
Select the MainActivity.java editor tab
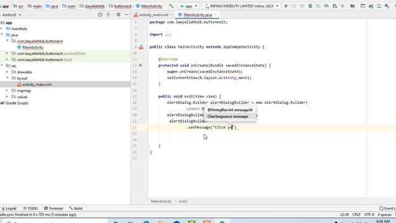[x=197, y=15]
